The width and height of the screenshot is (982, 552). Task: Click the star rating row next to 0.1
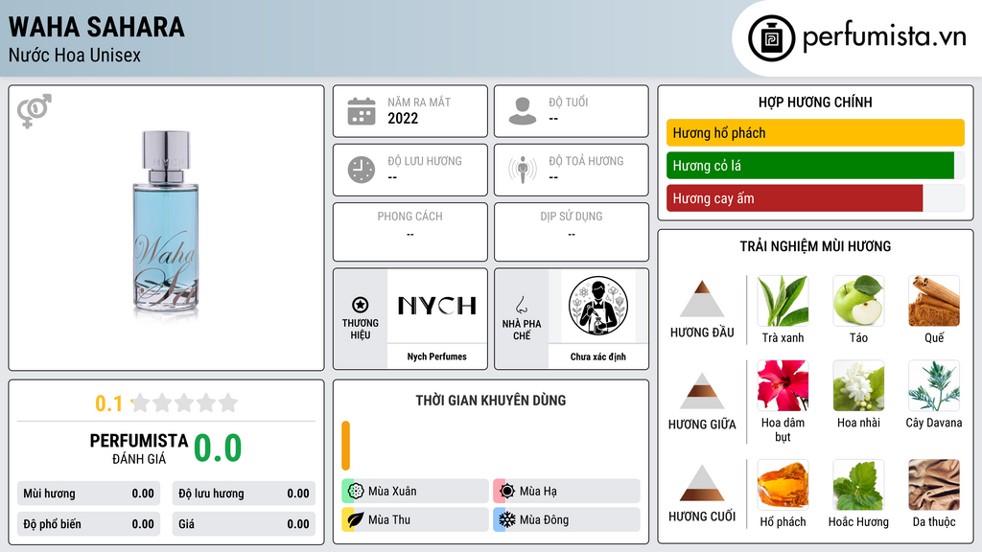tap(185, 402)
